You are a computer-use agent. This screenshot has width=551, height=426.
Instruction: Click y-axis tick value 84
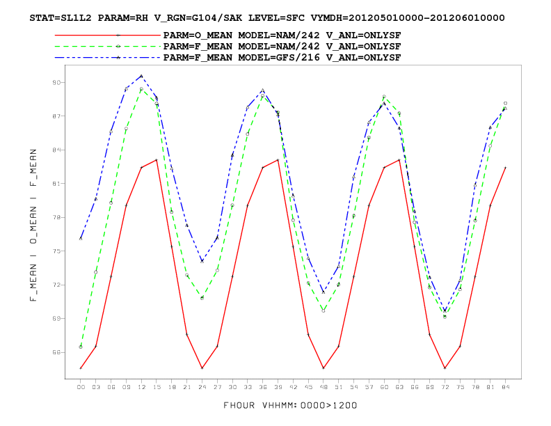56,150
